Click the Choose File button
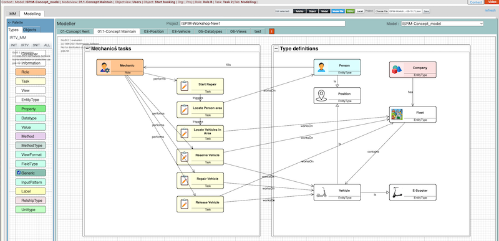 381,11
